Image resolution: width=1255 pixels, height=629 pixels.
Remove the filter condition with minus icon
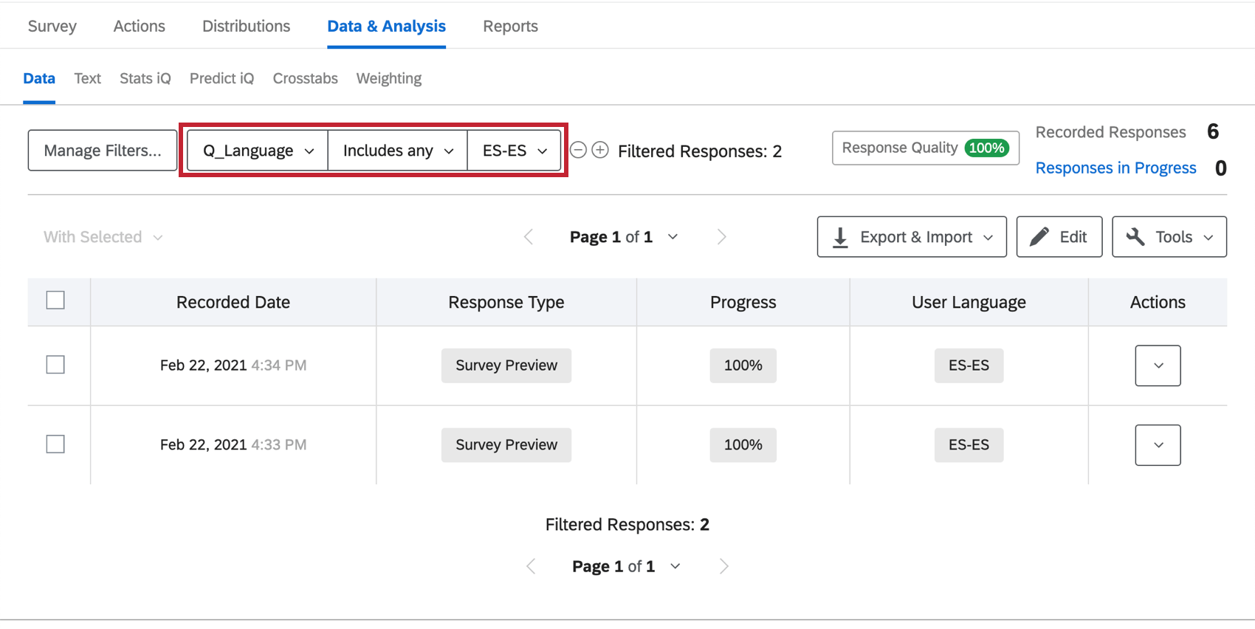pos(579,151)
